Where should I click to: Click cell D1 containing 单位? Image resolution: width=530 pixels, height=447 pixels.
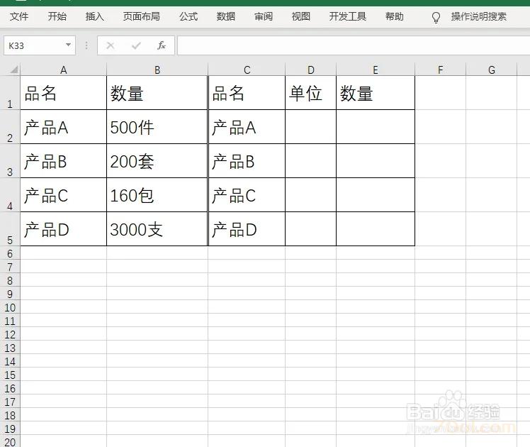click(x=310, y=93)
